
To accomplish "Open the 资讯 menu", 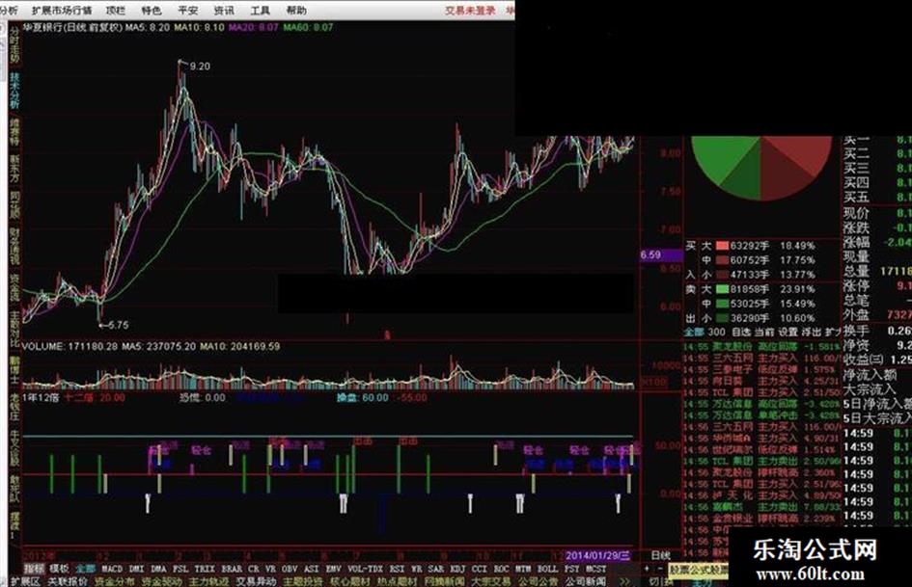I will tap(224, 11).
